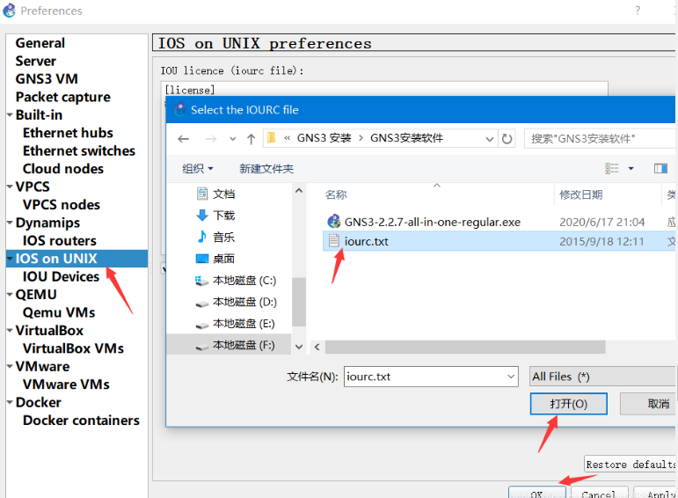Screen dimensions: 678x498
Task: Click GNS3安装软件 breadcrumb segment
Action: click(x=406, y=138)
